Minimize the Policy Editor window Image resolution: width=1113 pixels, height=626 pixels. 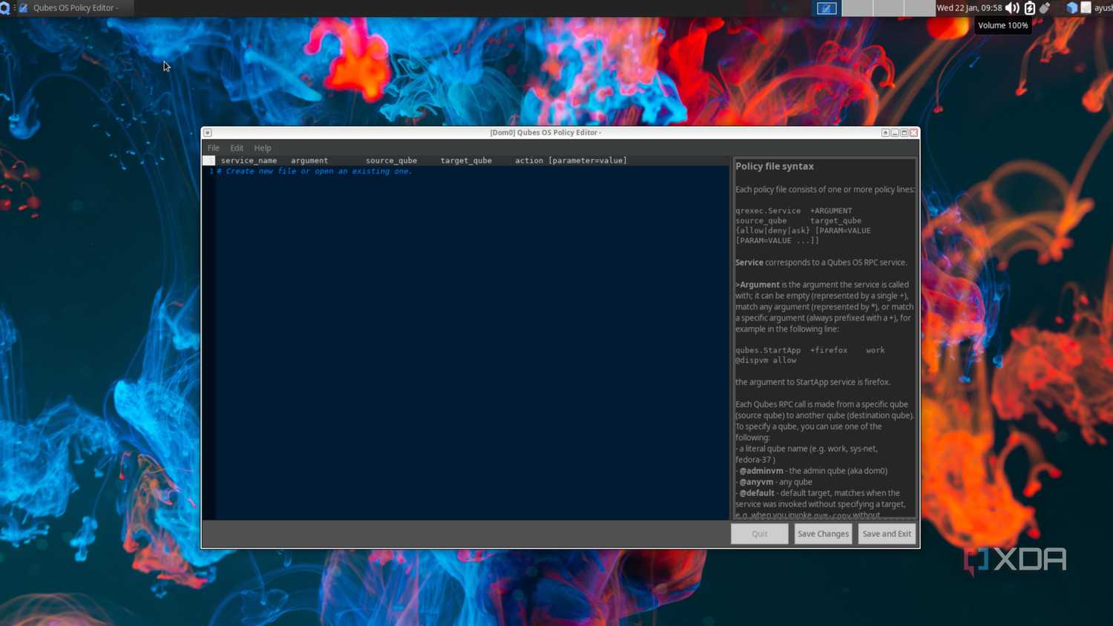(x=895, y=133)
